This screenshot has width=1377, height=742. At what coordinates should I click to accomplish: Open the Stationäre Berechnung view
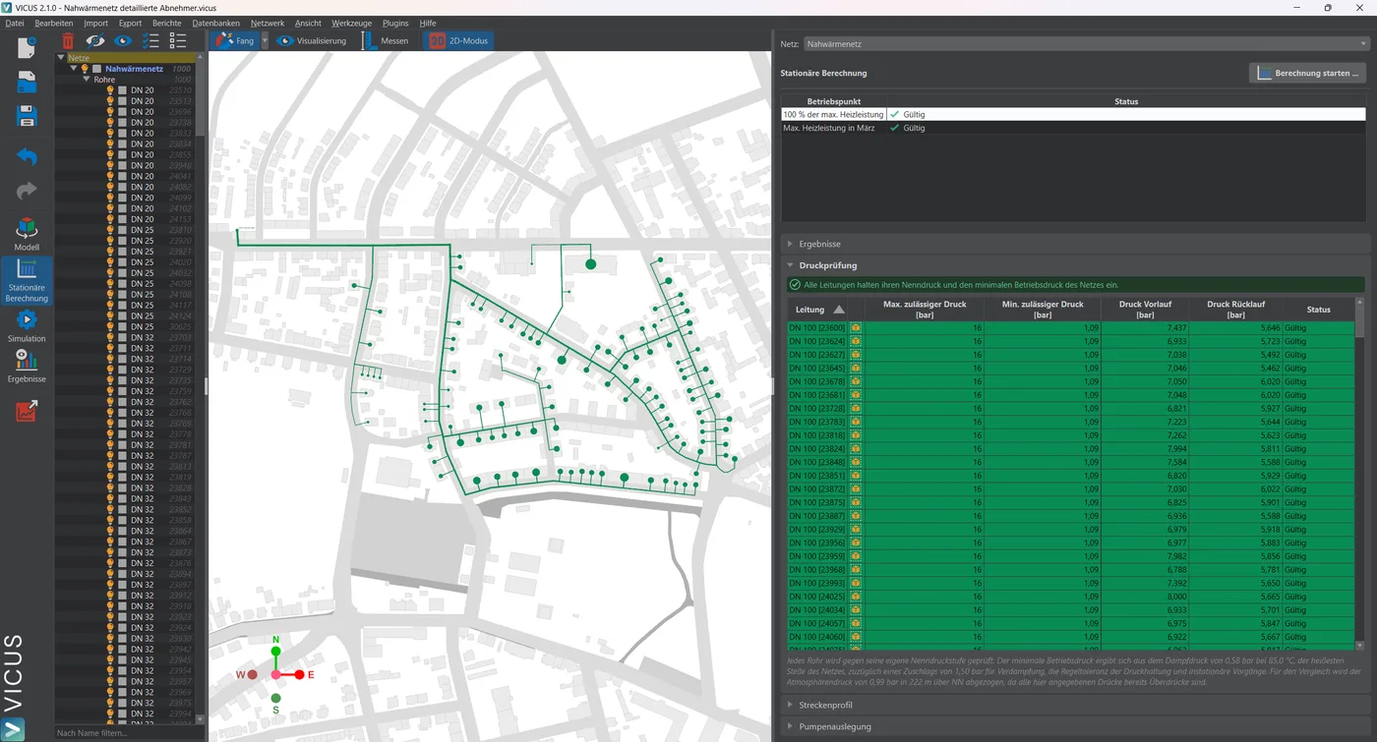coord(27,281)
